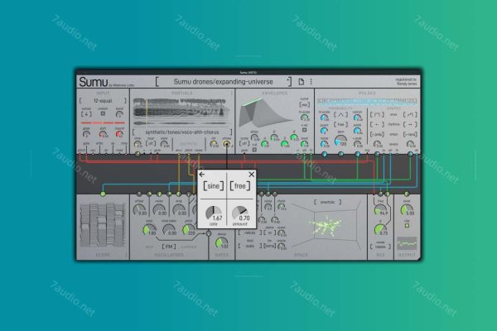Turn the green pitch knob in Oscillators

click(x=189, y=230)
